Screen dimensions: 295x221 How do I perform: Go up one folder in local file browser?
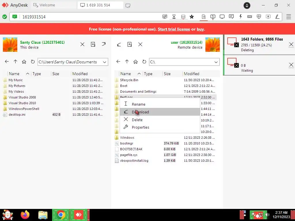pyautogui.click(x=16, y=62)
